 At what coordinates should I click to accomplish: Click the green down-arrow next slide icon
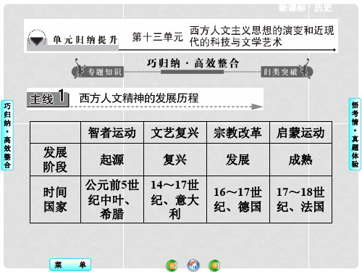(214, 265)
